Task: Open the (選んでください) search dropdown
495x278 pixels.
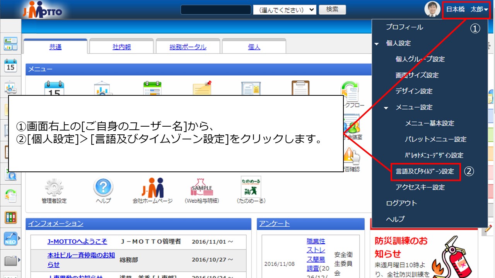Action: 285,10
